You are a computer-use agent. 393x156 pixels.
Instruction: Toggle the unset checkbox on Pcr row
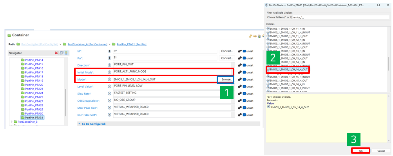244,58
